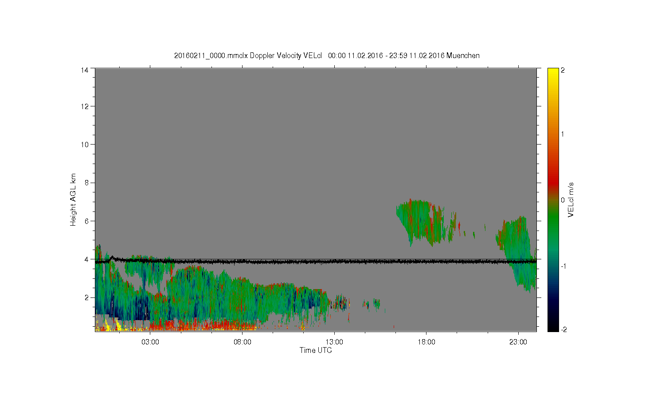Click the file name 20160211_0000.mmclx in the title
The image size is (665, 399).
tap(211, 55)
